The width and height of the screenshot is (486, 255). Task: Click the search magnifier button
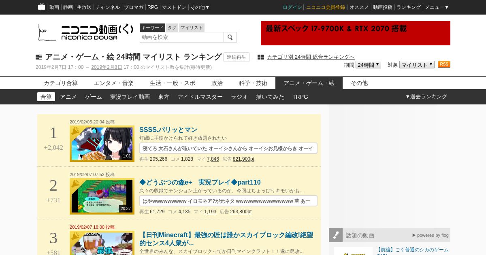230,37
